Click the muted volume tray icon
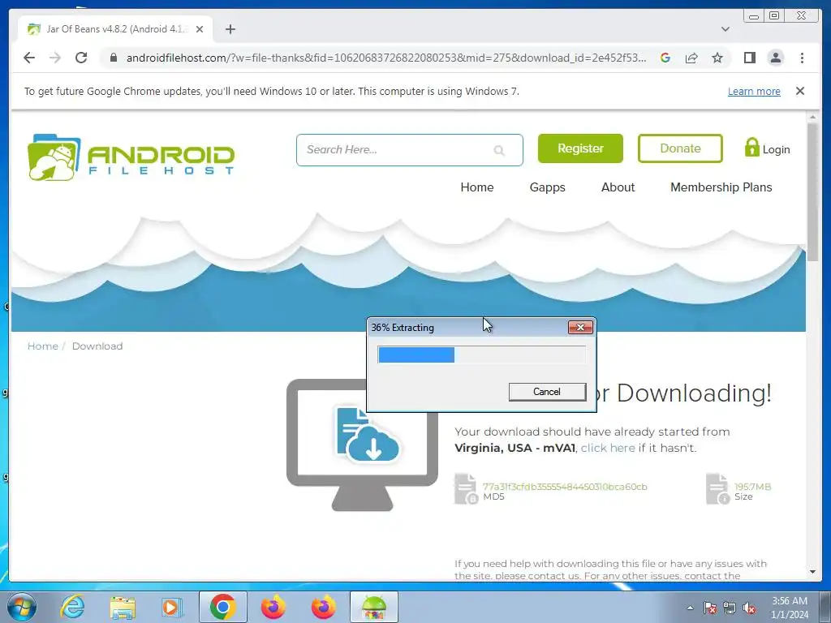The width and height of the screenshot is (831, 623). coord(749,608)
